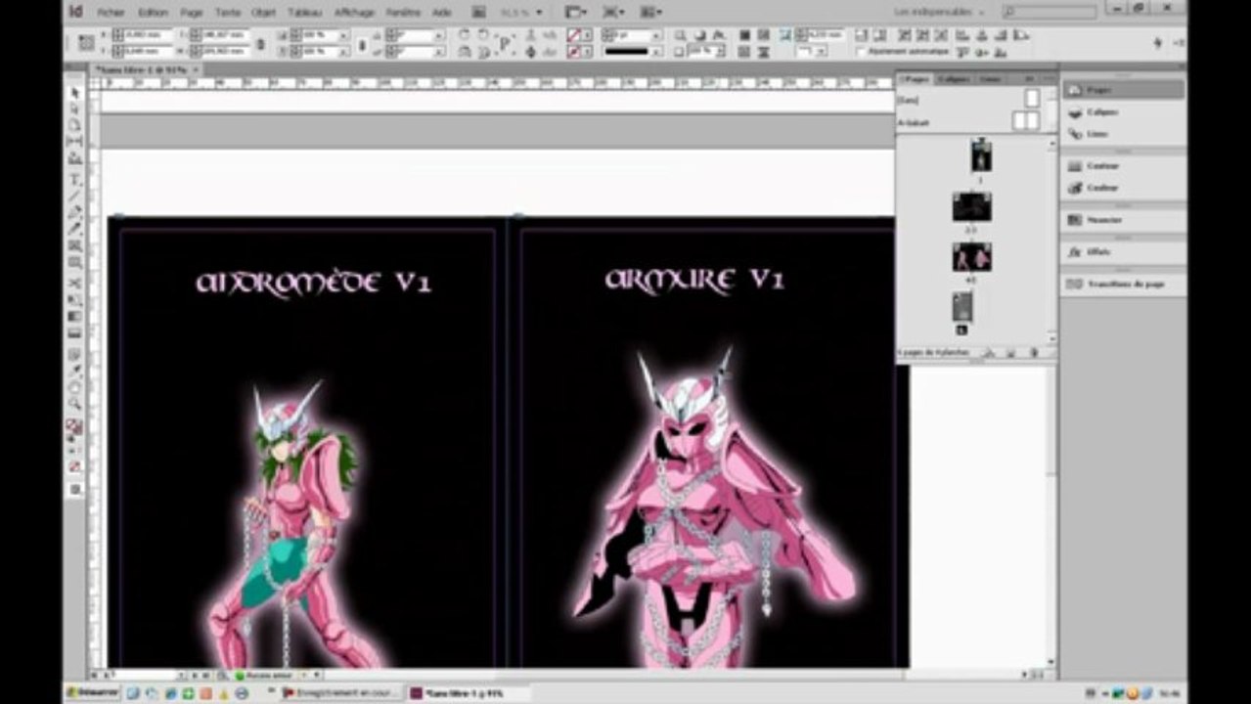Screen dimensions: 1251x704
Task: Switch to Calques tab in Pages panel
Action: [x=953, y=78]
